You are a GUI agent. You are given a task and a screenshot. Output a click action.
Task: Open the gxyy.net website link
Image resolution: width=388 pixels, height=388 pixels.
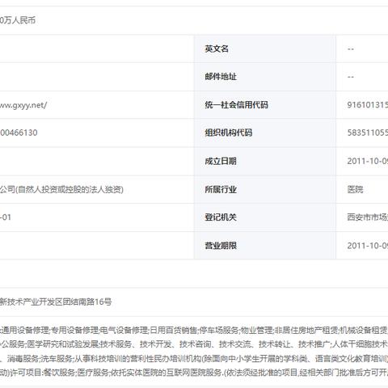[x=23, y=105]
